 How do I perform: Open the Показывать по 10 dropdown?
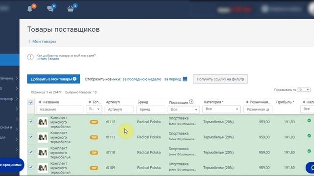(304, 90)
